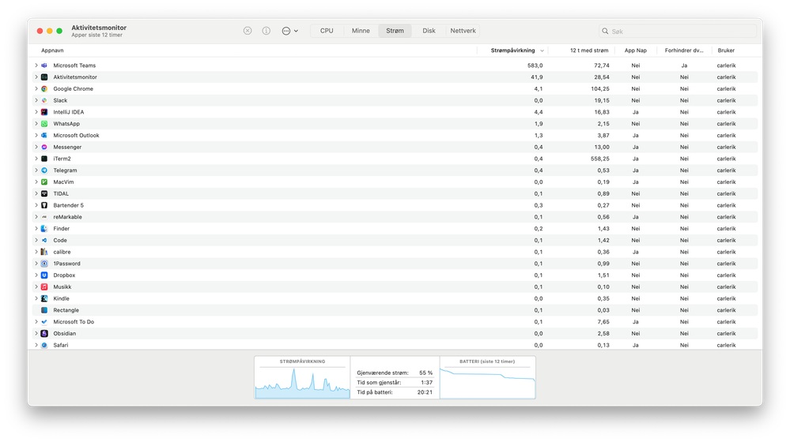Stop the selected process with X button
Screen dimensions: 790x442
[x=248, y=31]
